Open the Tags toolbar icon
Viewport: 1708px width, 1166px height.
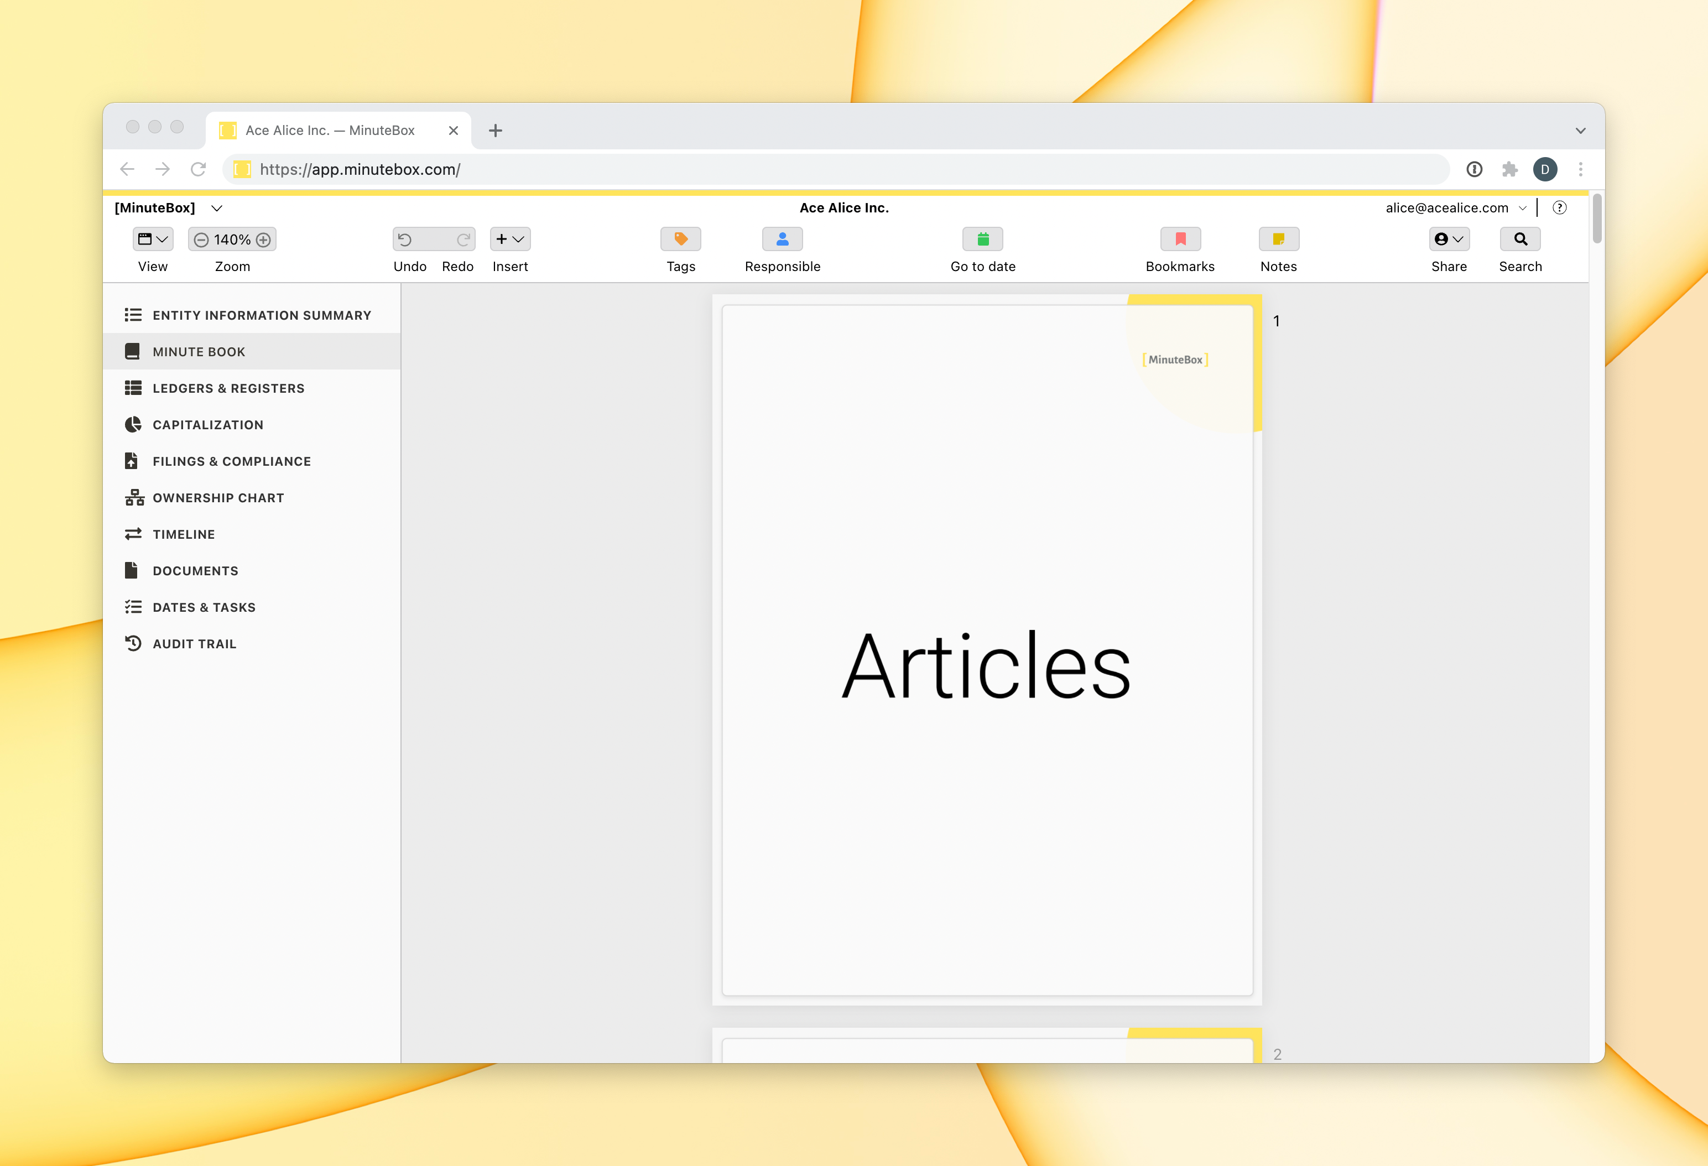[x=680, y=239]
